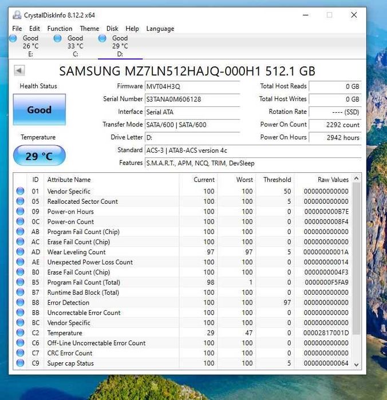
Task: Open the Help menu
Action: 132,29
